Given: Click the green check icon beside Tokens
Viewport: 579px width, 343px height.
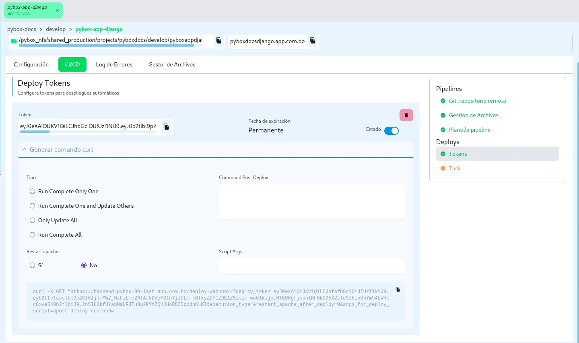Looking at the screenshot, I should [x=443, y=154].
